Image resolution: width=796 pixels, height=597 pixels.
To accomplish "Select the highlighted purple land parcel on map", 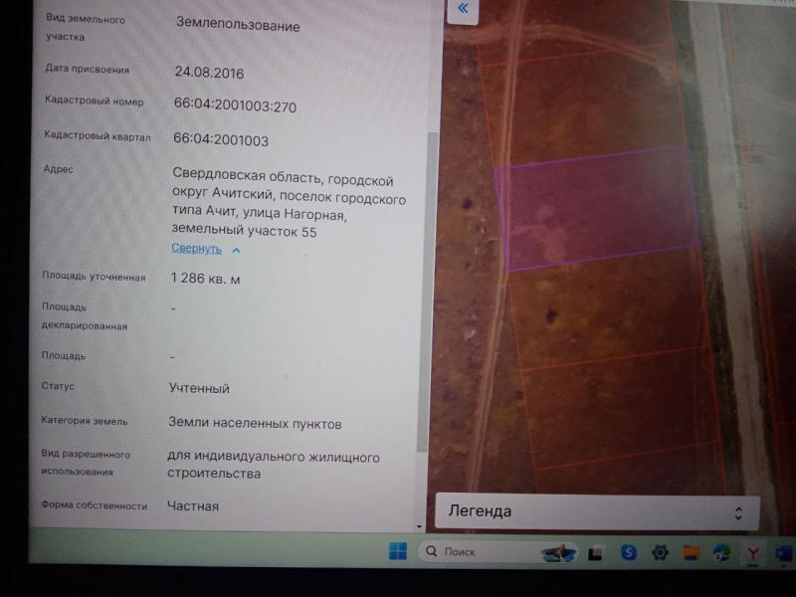I will [597, 207].
